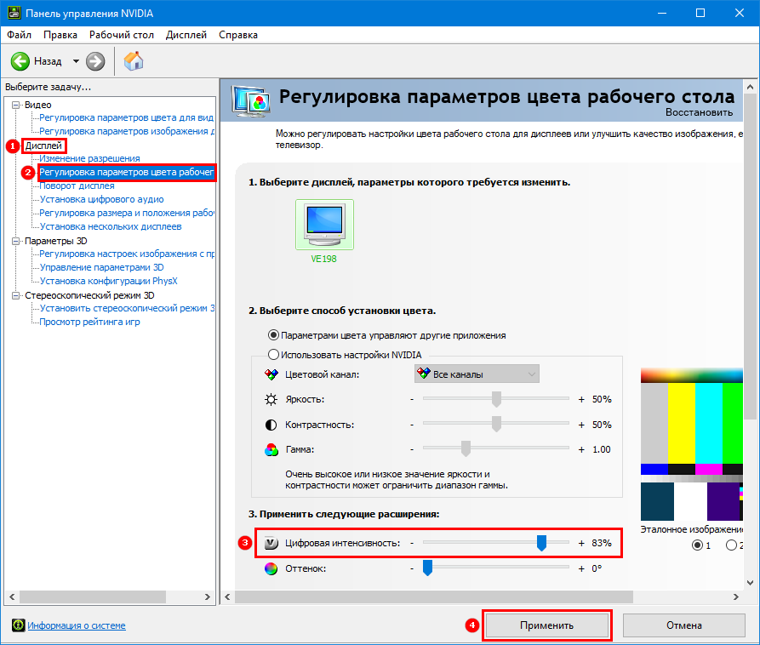This screenshot has width=760, height=645.
Task: Open the 'Информация о системе' link
Action: click(77, 625)
